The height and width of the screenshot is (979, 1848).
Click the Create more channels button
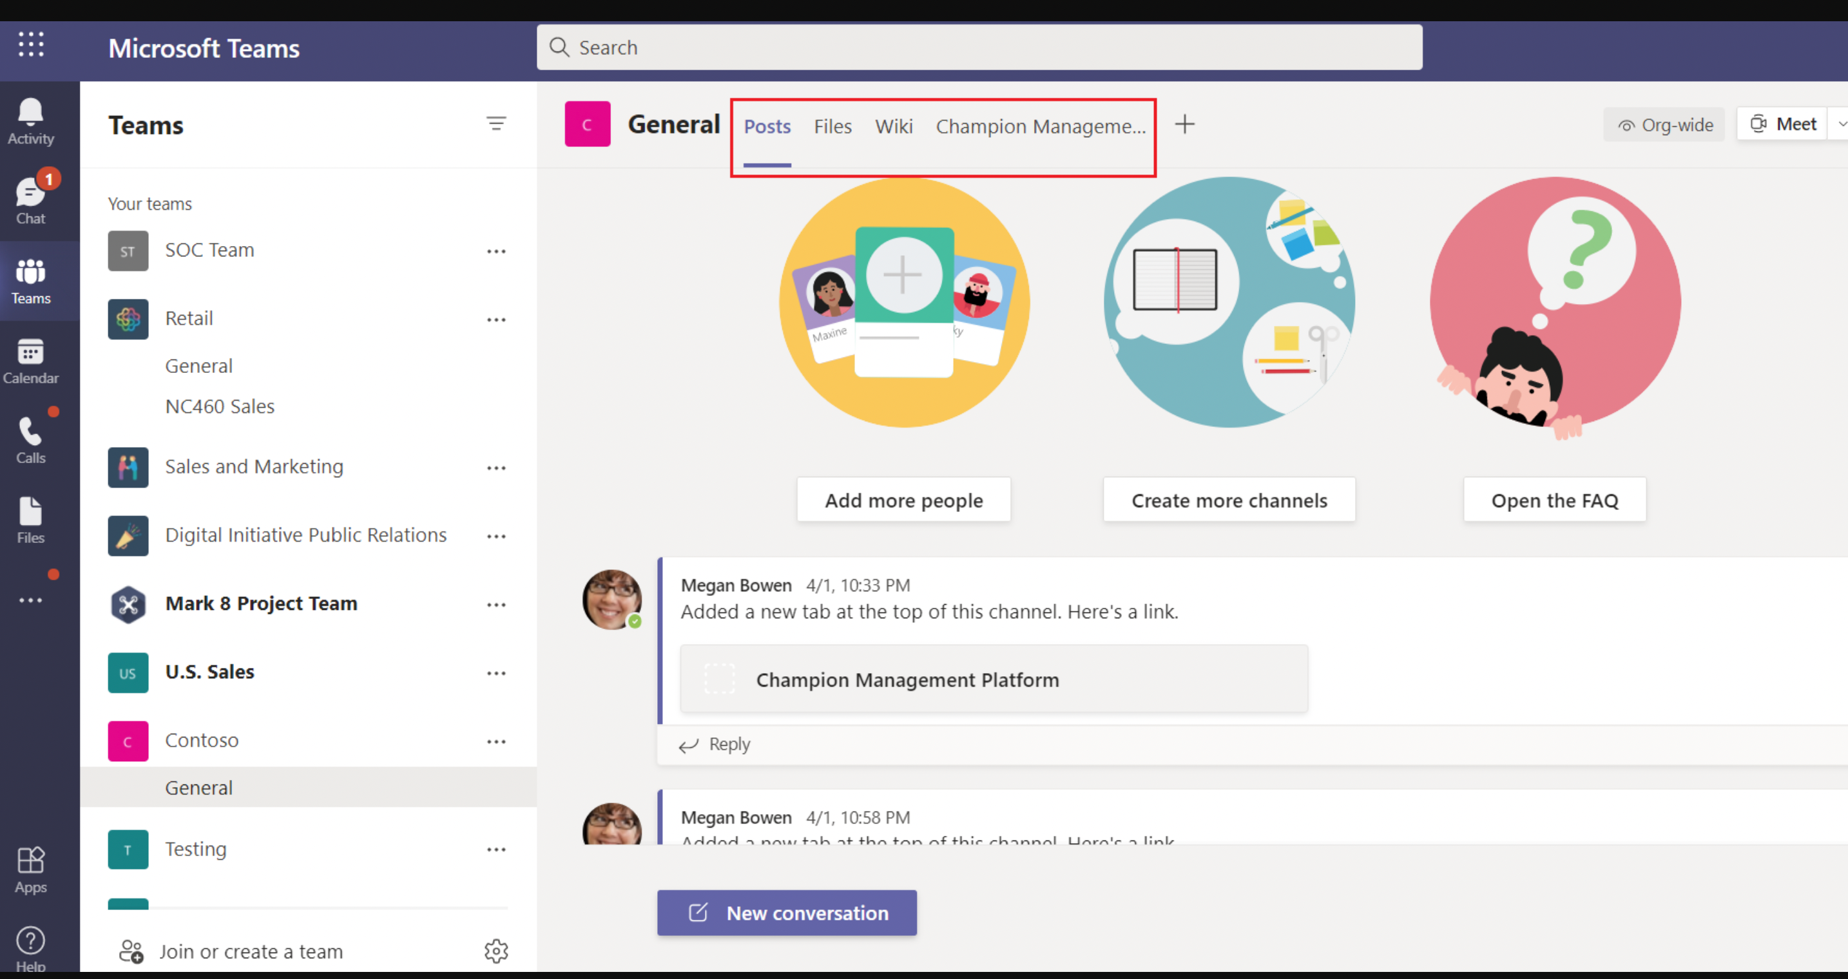click(1229, 500)
